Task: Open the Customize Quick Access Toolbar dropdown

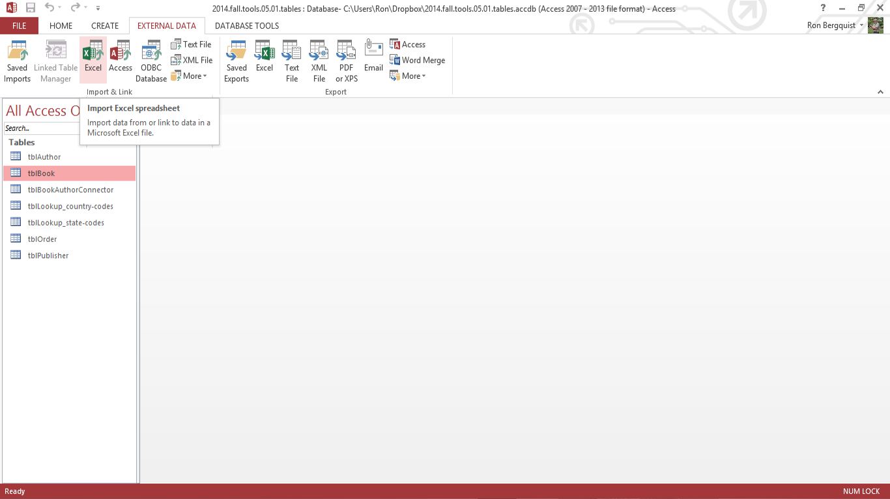Action: tap(98, 8)
